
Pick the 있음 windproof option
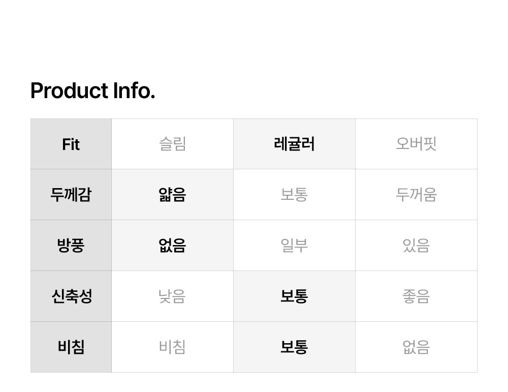coord(416,246)
